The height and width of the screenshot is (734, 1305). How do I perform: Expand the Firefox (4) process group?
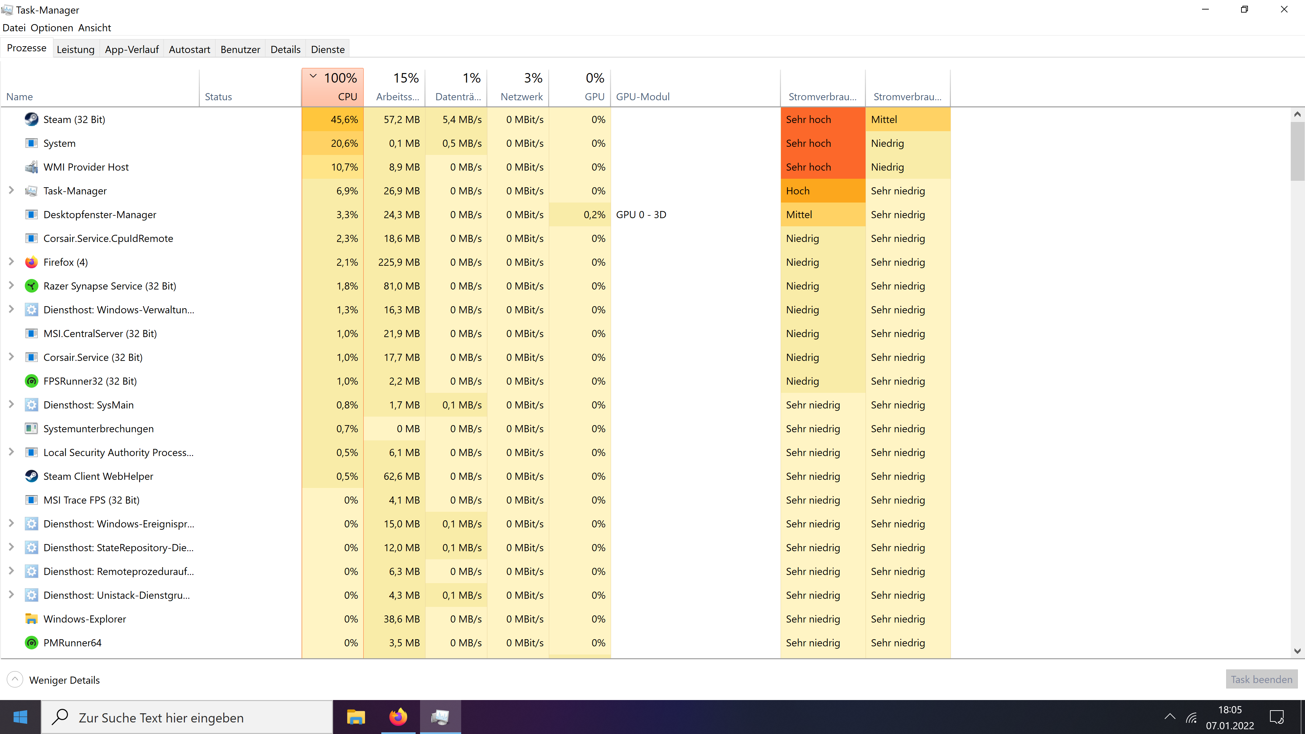tap(11, 262)
